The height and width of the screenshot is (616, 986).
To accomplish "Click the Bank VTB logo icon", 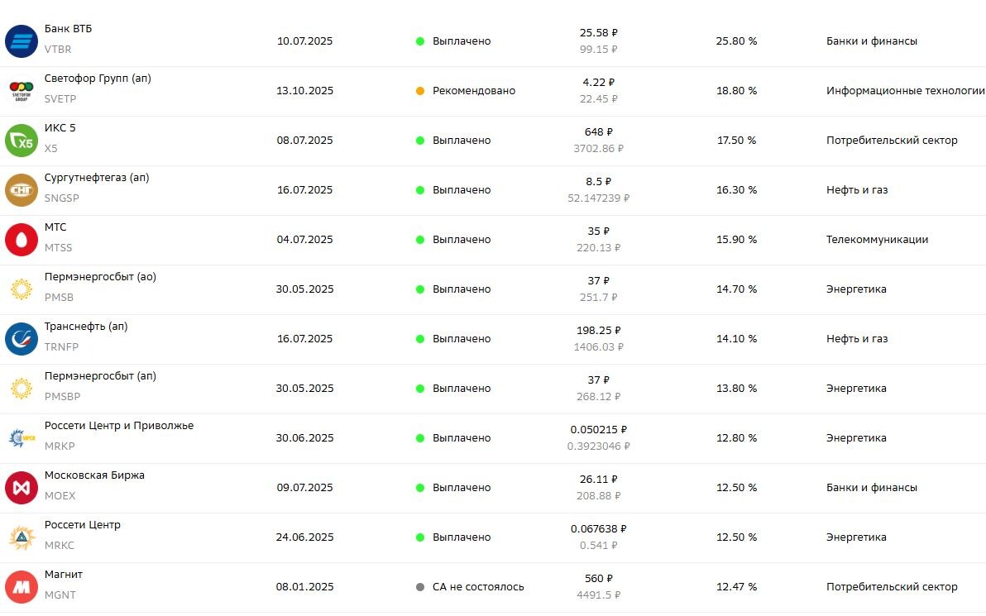I will [22, 41].
